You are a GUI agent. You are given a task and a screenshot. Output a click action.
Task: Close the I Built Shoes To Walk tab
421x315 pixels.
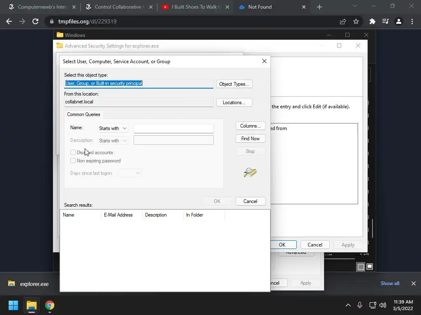pyautogui.click(x=227, y=7)
